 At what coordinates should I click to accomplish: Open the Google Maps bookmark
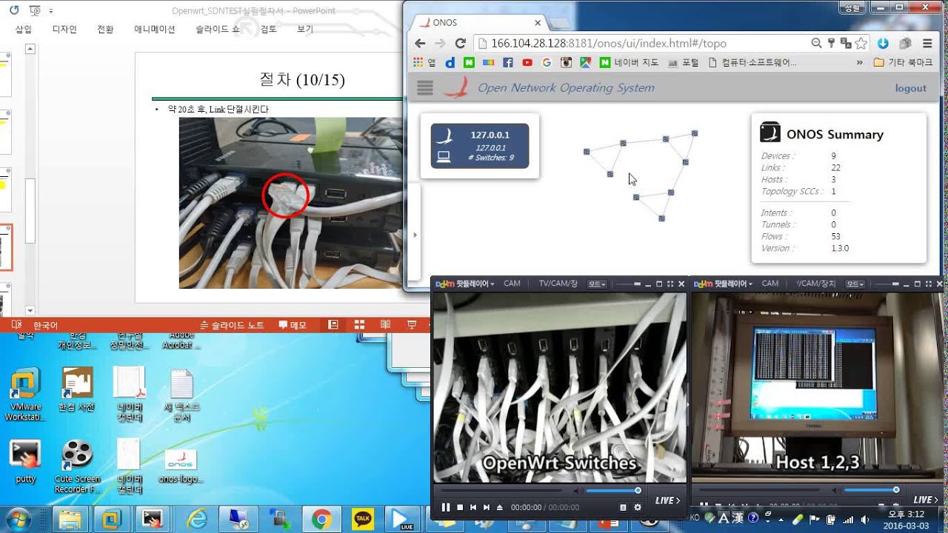(585, 63)
